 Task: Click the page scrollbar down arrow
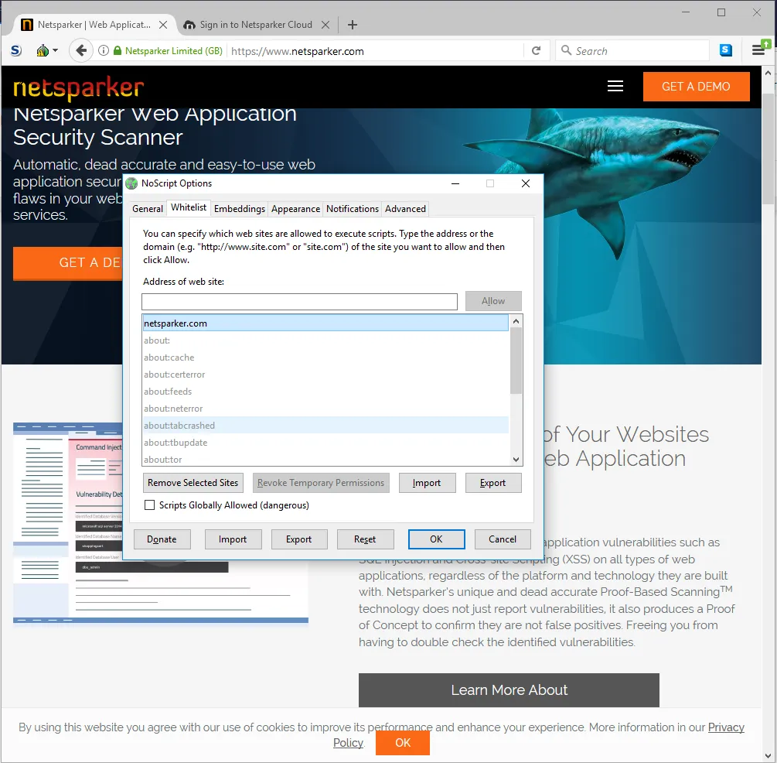coord(768,756)
